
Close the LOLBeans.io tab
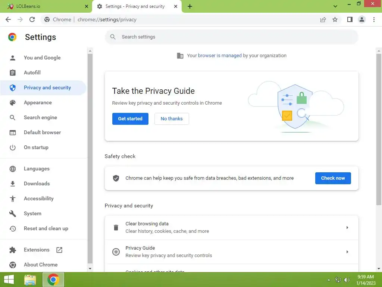87,6
